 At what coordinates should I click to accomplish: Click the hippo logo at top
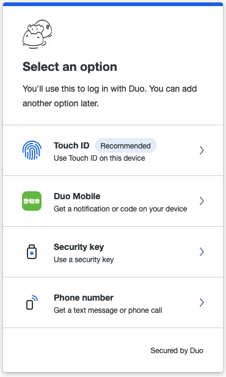click(37, 34)
